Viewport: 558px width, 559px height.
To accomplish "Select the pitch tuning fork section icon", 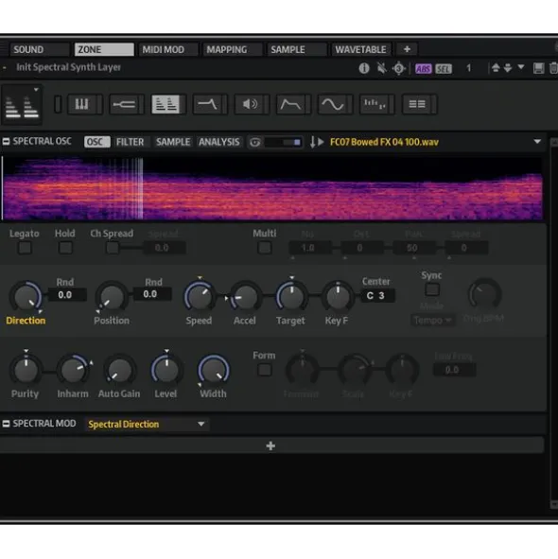I will click(x=124, y=104).
